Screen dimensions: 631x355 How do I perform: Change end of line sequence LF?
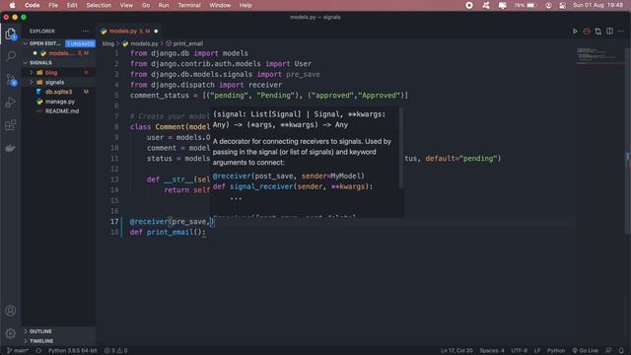coord(537,351)
